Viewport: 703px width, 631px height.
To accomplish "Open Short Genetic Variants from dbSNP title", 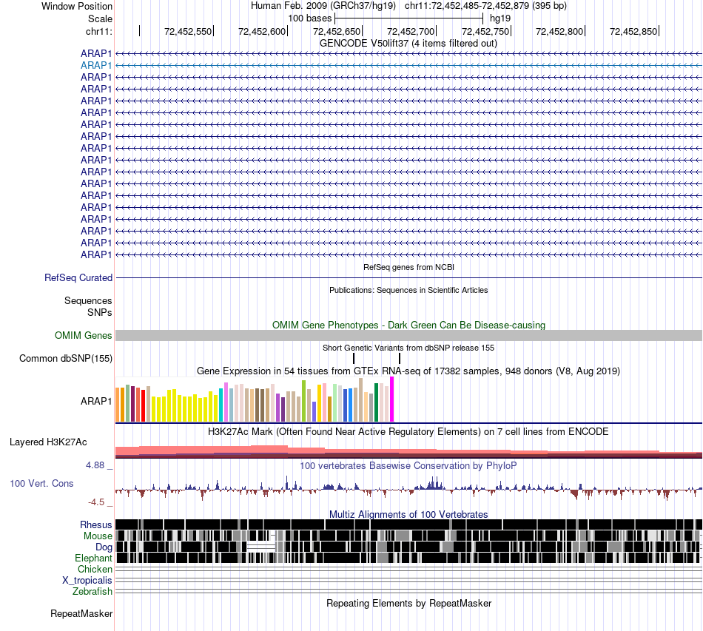I will click(x=408, y=348).
